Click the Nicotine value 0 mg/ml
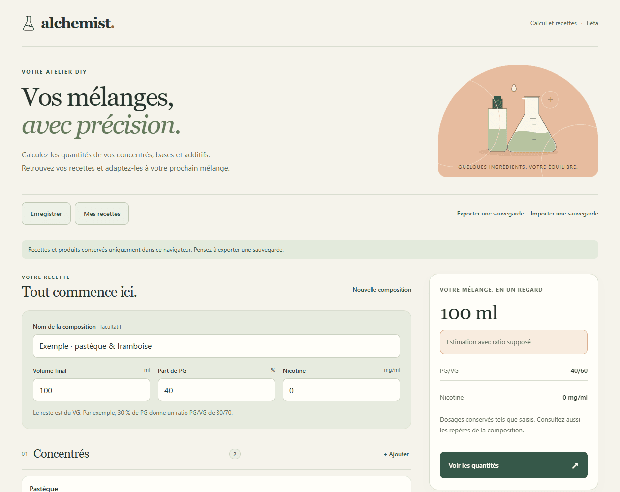Viewport: 620px width, 492px height. click(x=575, y=398)
